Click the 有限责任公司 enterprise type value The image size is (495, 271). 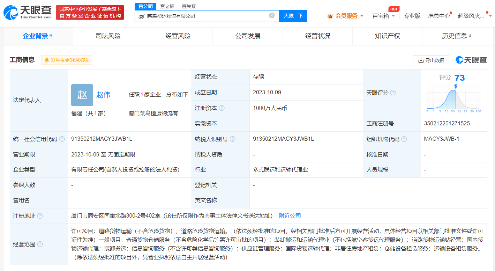coord(125,170)
